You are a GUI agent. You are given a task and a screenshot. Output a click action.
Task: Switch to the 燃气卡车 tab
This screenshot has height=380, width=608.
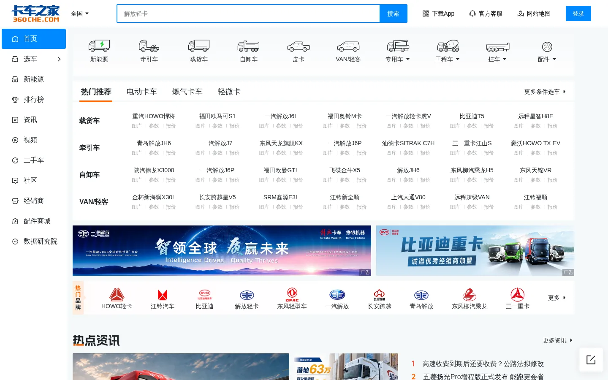point(187,92)
